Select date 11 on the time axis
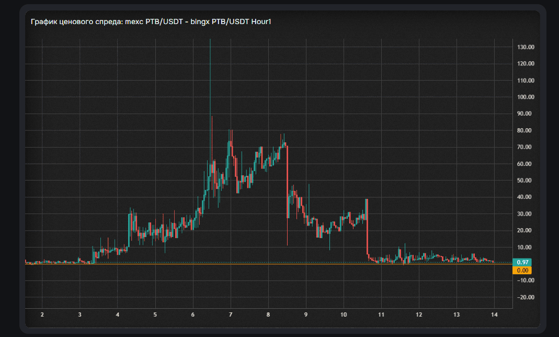The image size is (559, 337). coord(381,315)
